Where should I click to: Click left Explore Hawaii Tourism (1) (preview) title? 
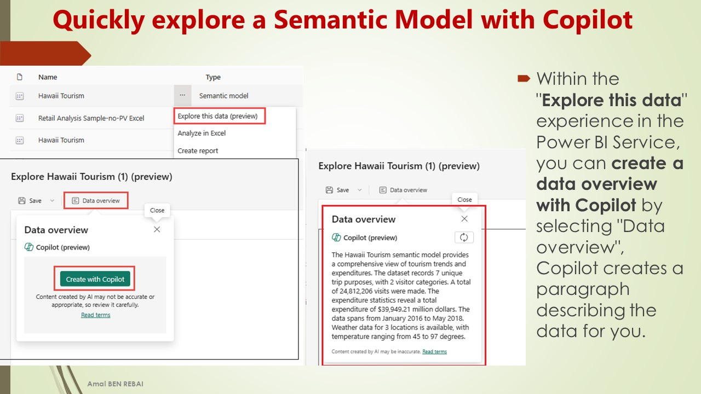coord(91,177)
